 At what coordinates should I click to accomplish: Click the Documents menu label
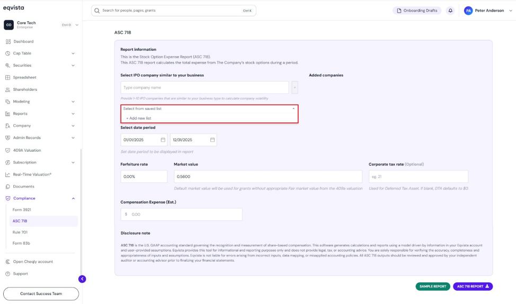24,187
